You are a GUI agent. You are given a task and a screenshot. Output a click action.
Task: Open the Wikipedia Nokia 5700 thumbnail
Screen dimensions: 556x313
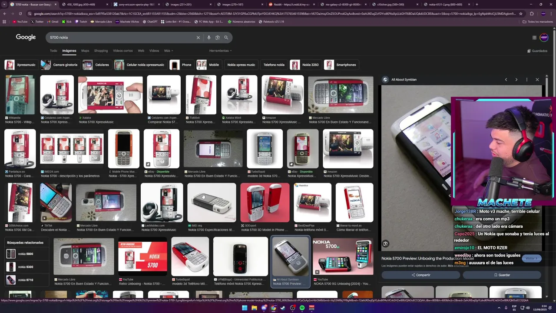point(20,95)
